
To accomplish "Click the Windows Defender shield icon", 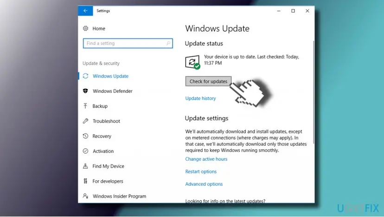I will click(x=85, y=91).
